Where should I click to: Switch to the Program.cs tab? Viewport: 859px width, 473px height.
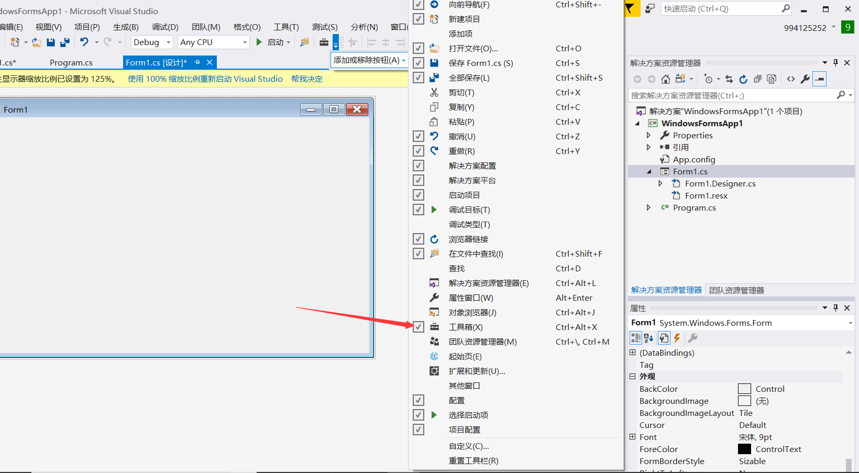(x=71, y=62)
